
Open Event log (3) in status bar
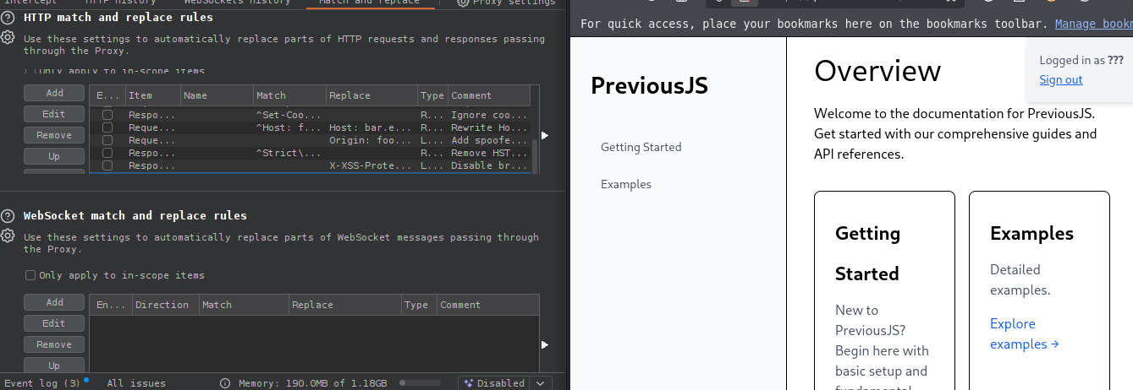[41, 383]
